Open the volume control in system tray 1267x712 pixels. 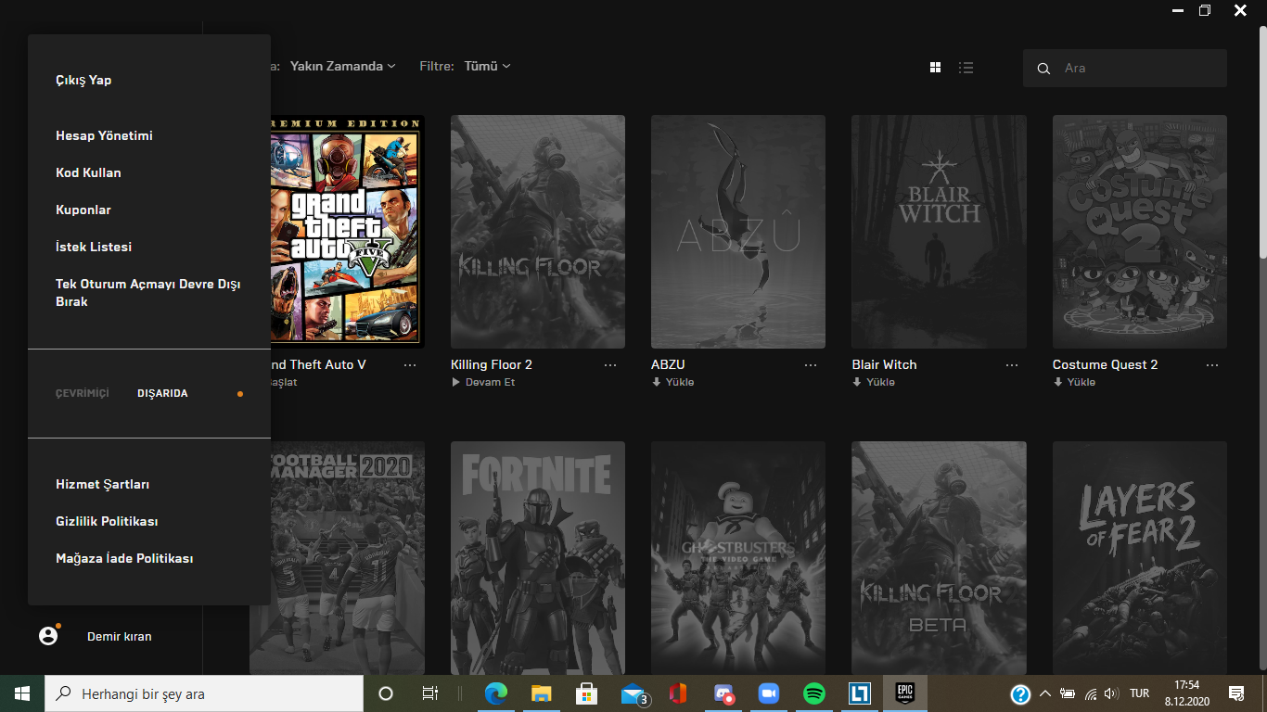point(1111,693)
